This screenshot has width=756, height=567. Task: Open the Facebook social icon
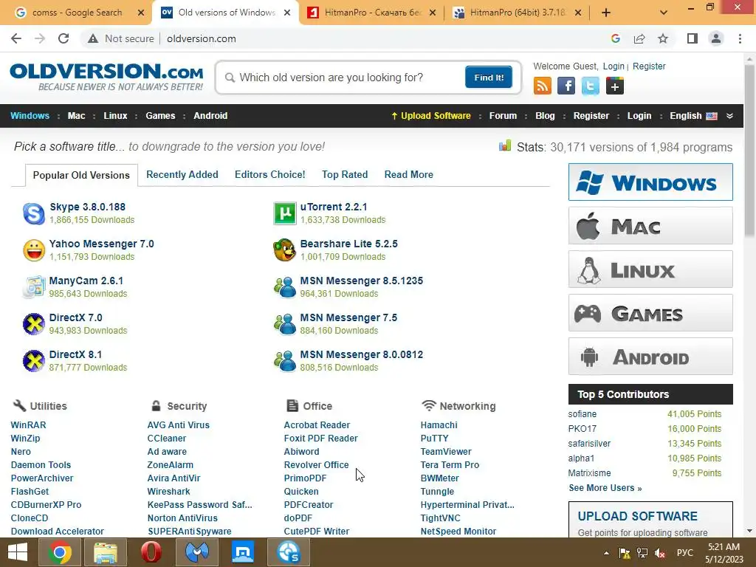point(566,86)
